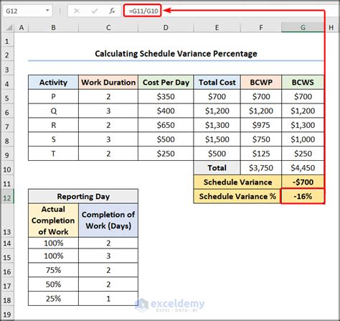Click the '1' completion days cell
The width and height of the screenshot is (340, 321).
click(108, 299)
